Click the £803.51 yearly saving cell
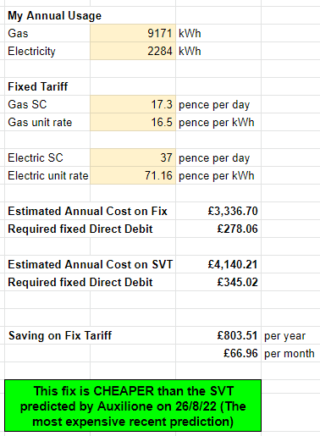This screenshot has height=436, width=320. [x=218, y=335]
